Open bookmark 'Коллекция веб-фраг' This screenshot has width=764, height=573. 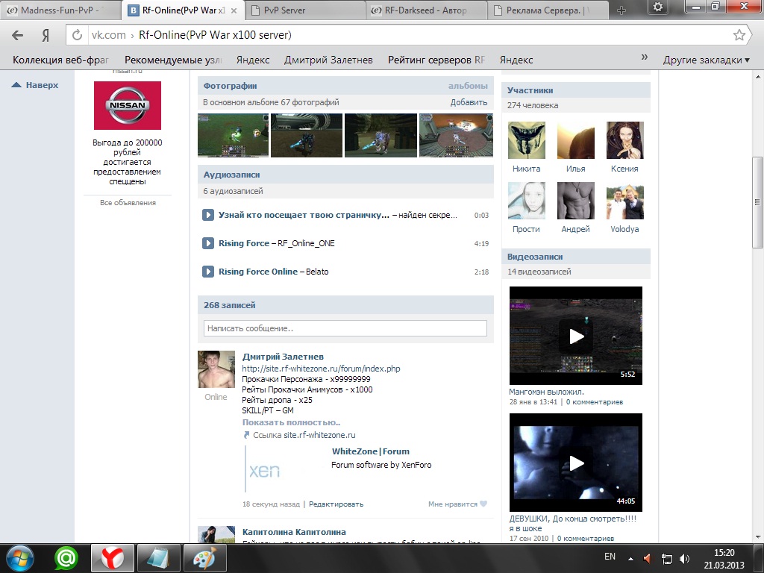pos(60,60)
